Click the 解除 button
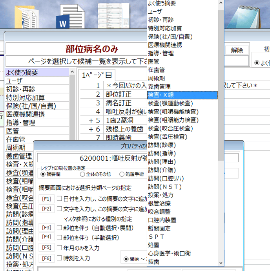 (x=237, y=50)
